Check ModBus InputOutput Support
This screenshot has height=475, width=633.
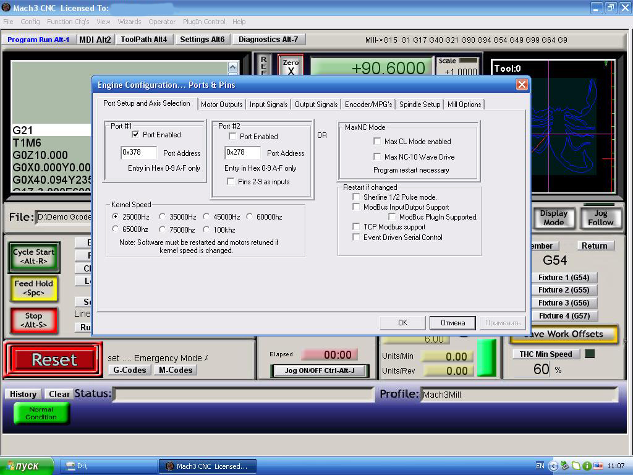click(356, 207)
